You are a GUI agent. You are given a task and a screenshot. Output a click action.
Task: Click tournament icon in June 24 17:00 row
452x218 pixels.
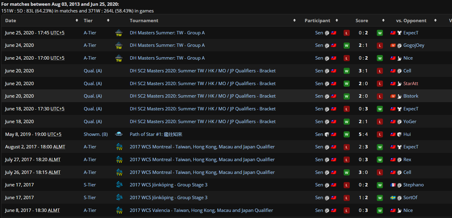click(119, 58)
